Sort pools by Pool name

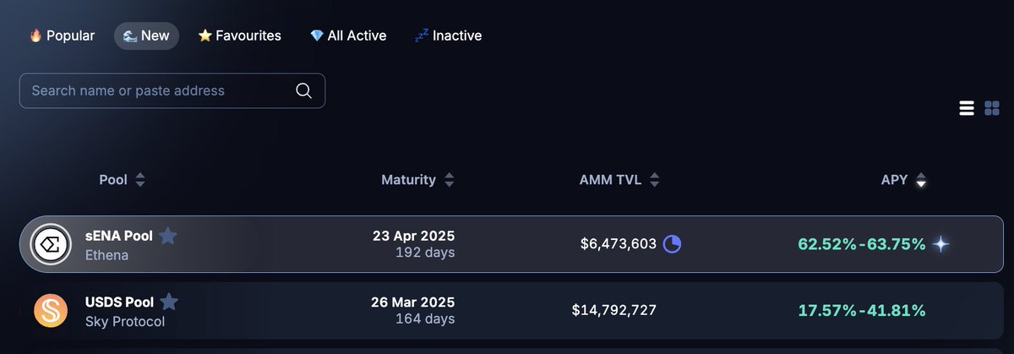click(123, 180)
